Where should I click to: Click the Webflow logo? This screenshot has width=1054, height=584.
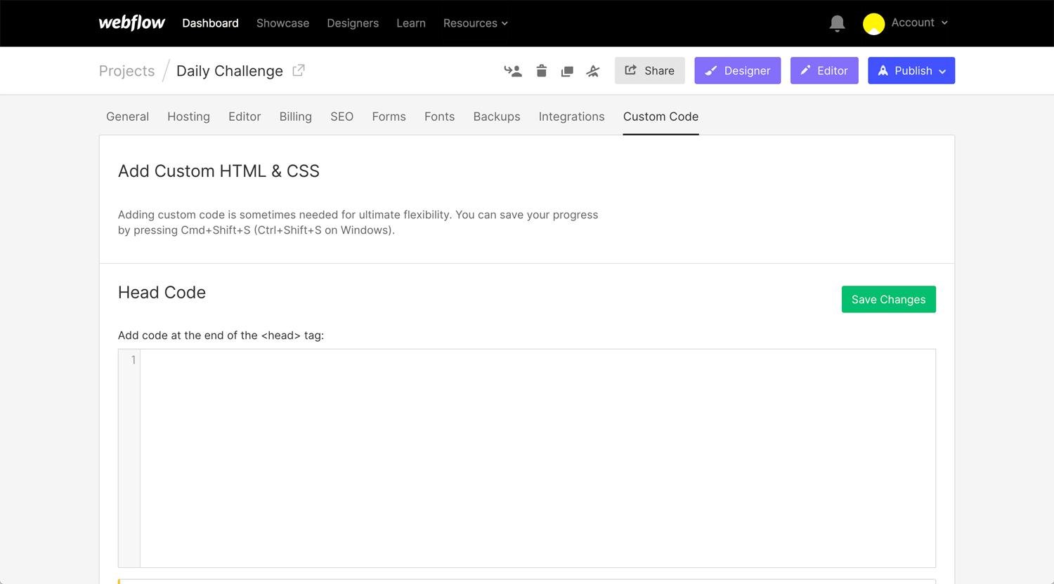tap(131, 22)
